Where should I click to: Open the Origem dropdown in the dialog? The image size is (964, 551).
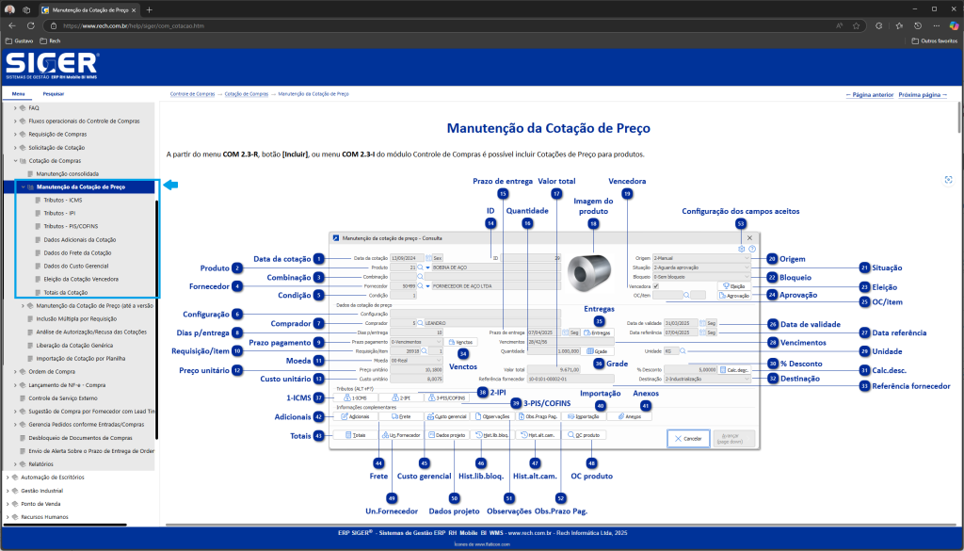[701, 258]
